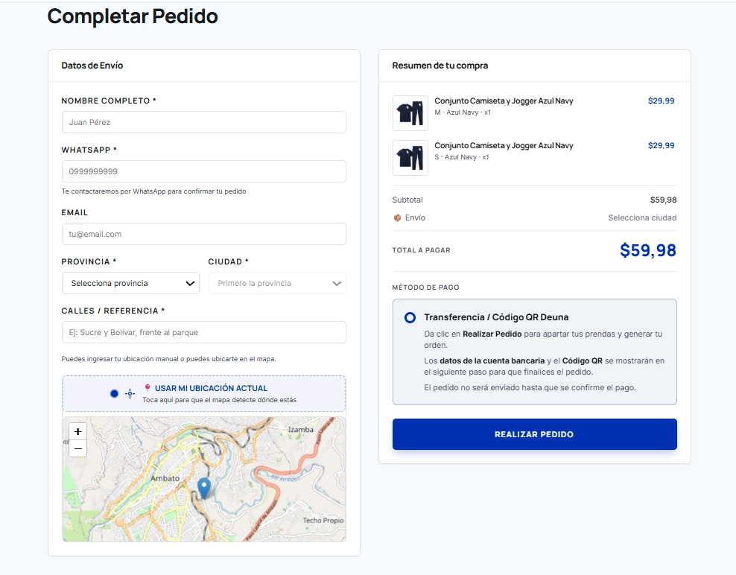Select Transferencia / Código QR Deuna payment
The width and height of the screenshot is (736, 575).
pyautogui.click(x=409, y=317)
